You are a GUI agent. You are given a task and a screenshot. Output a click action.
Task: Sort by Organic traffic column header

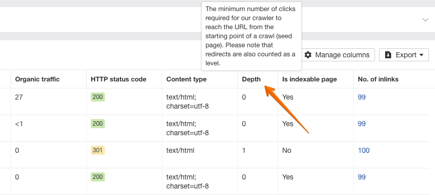[x=37, y=79]
